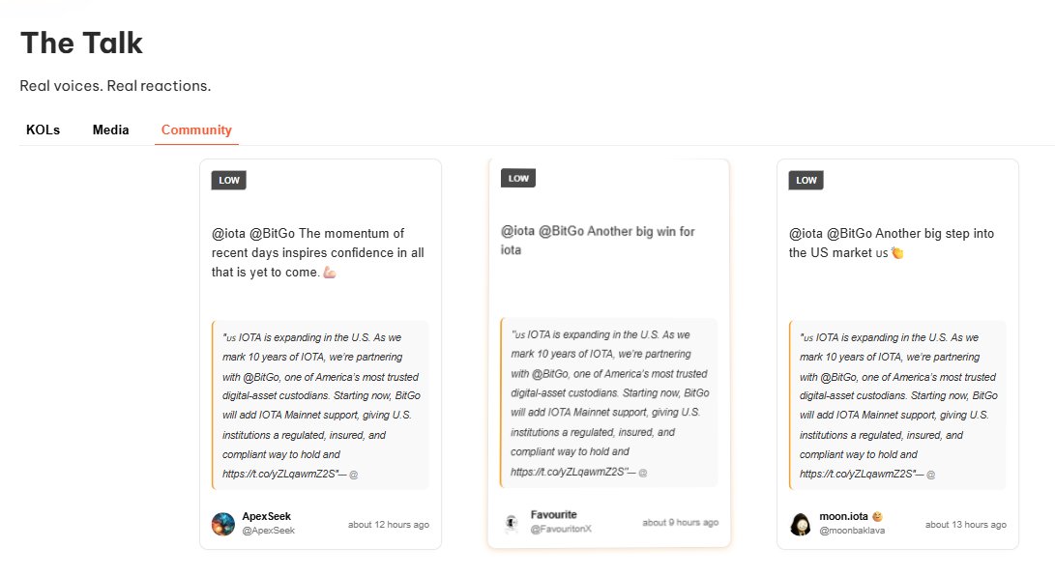Click the Favourite user avatar
The width and height of the screenshot is (1055, 577).
click(x=512, y=522)
